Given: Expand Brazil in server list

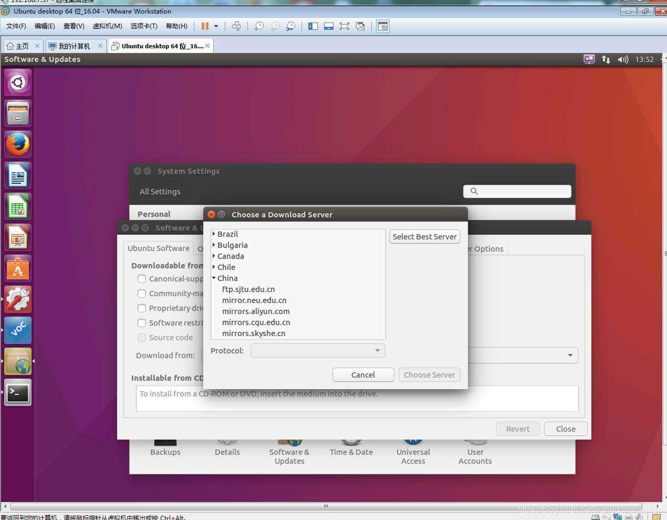Looking at the screenshot, I should click(214, 234).
